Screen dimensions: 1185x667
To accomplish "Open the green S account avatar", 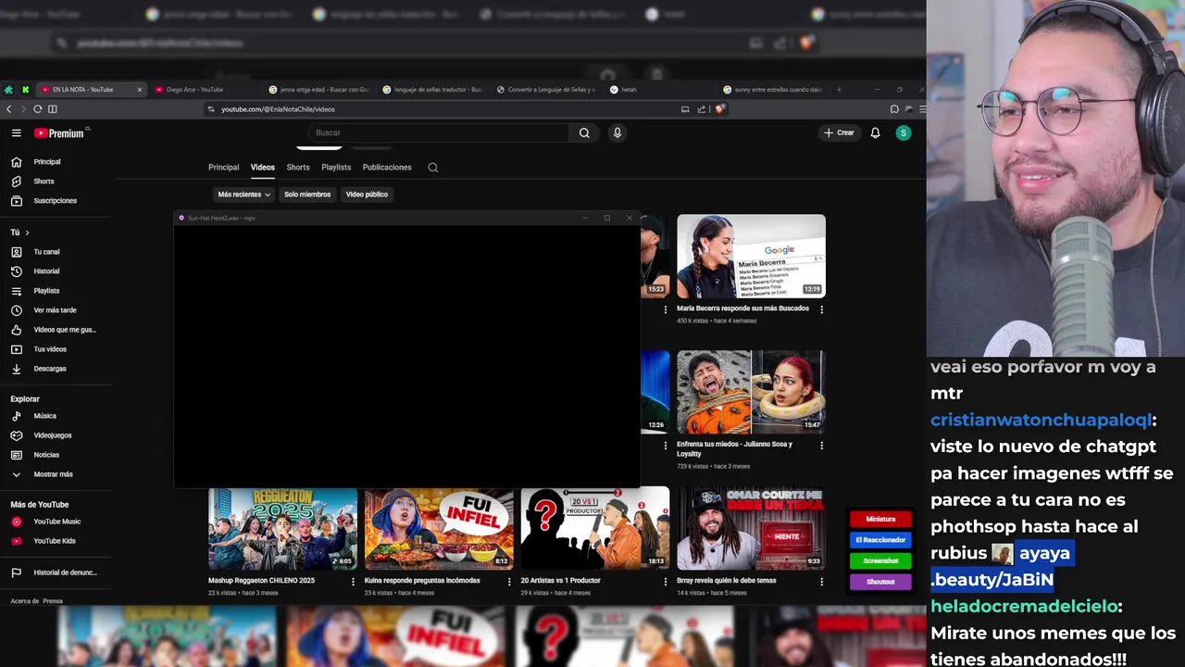I will (x=904, y=132).
